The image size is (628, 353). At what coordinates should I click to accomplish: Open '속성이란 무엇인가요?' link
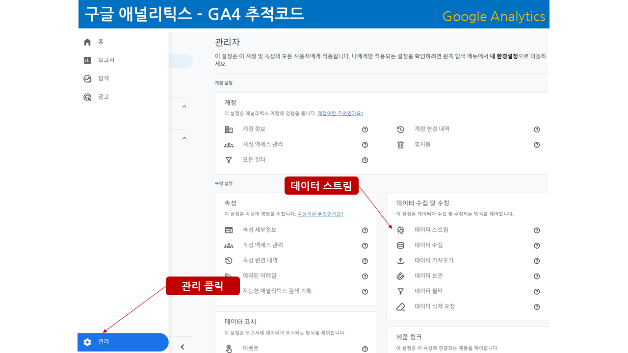coord(320,214)
